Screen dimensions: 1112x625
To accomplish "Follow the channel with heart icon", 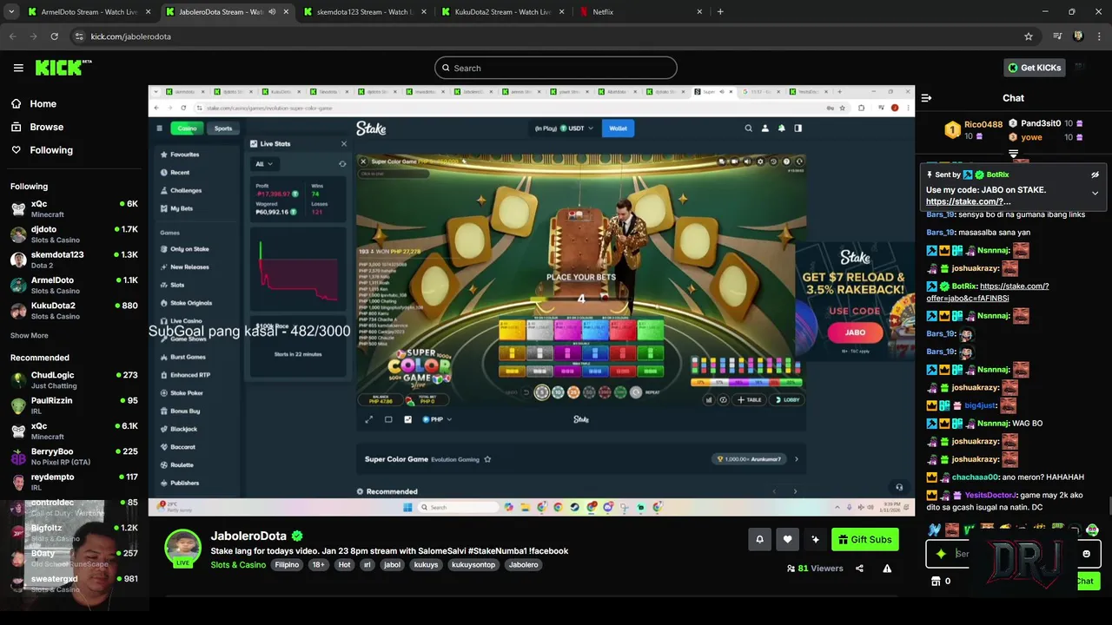I will pos(787,540).
